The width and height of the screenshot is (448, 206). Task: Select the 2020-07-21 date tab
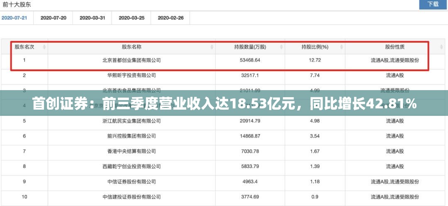[14, 18]
